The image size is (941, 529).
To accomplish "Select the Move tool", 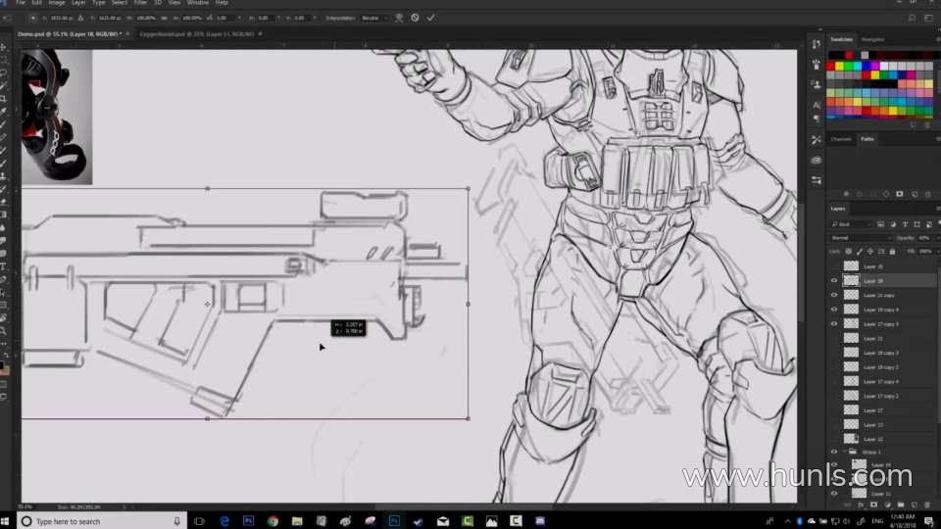I will [x=4, y=47].
